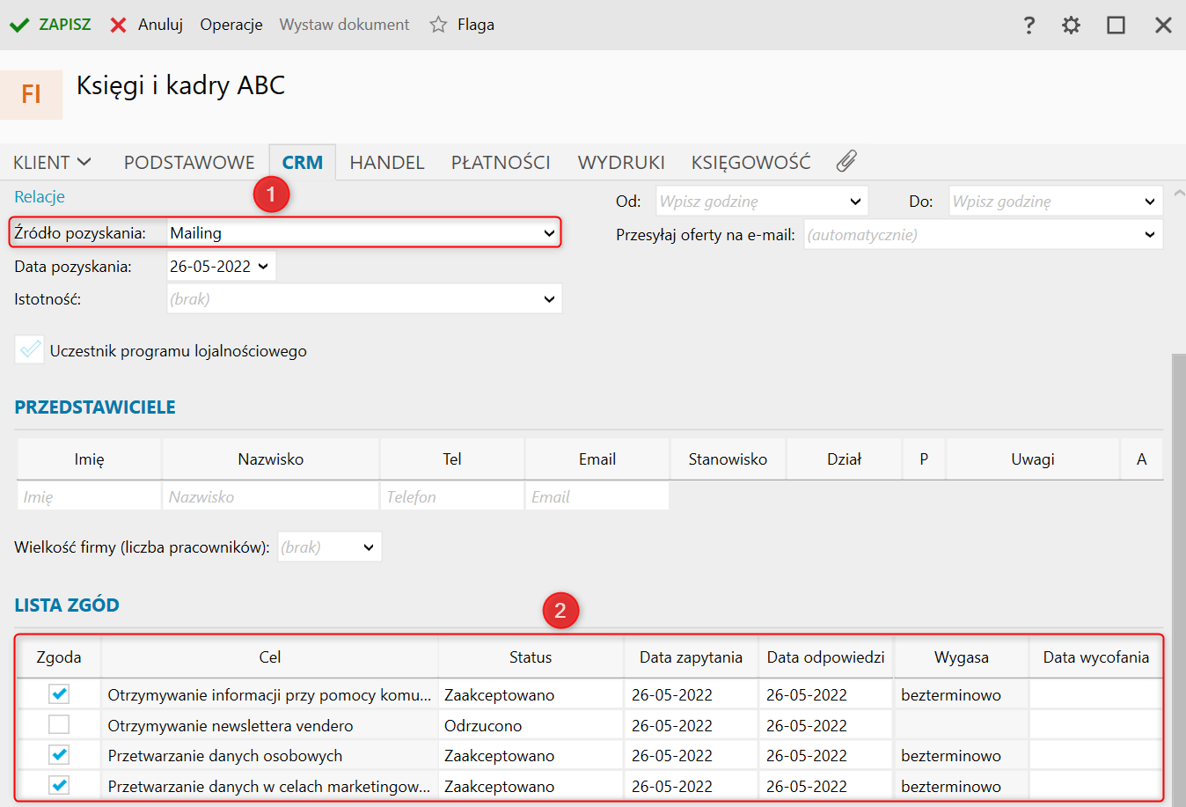Viewport: 1186px width, 807px height.
Task: Expand Wielkość firmy dropdown
Action: (x=369, y=547)
